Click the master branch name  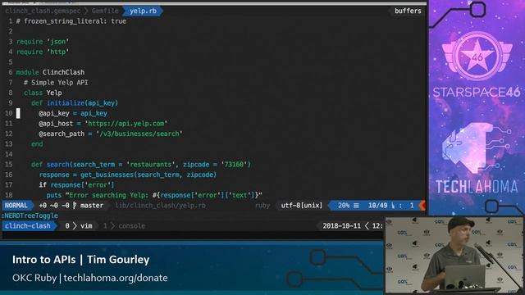pos(92,206)
